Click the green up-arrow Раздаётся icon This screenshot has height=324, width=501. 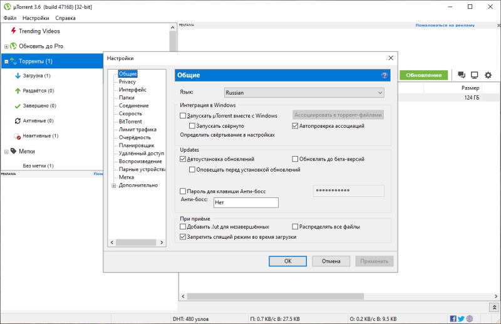click(18, 91)
